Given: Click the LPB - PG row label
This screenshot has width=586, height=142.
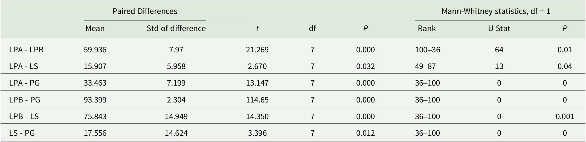Looking at the screenshot, I should tap(25, 100).
